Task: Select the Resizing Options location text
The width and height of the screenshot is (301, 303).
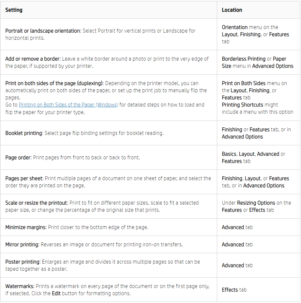Action: coord(256,203)
